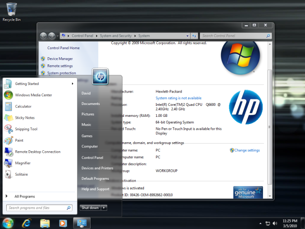Open Default Programs

(x=95, y=178)
